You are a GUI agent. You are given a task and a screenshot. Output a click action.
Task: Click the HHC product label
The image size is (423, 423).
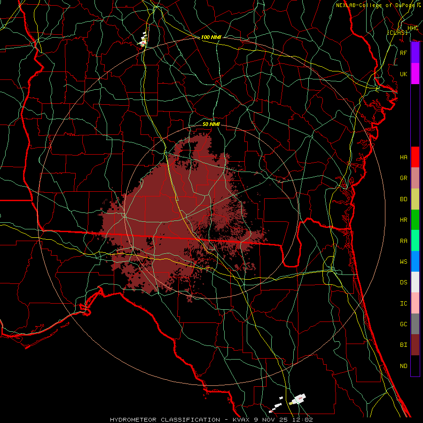[x=413, y=28]
